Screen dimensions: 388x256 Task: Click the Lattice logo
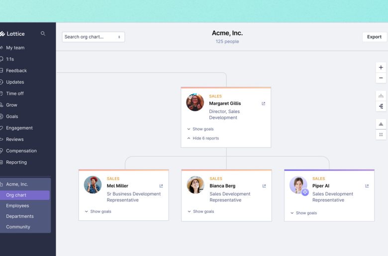click(12, 34)
